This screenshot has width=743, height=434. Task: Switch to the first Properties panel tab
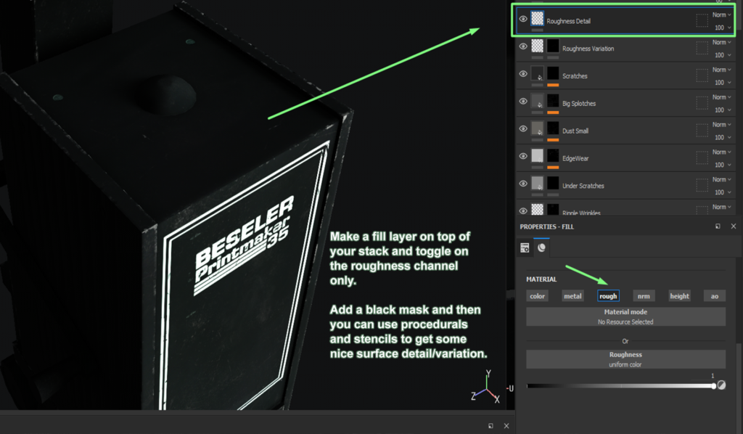pos(525,247)
